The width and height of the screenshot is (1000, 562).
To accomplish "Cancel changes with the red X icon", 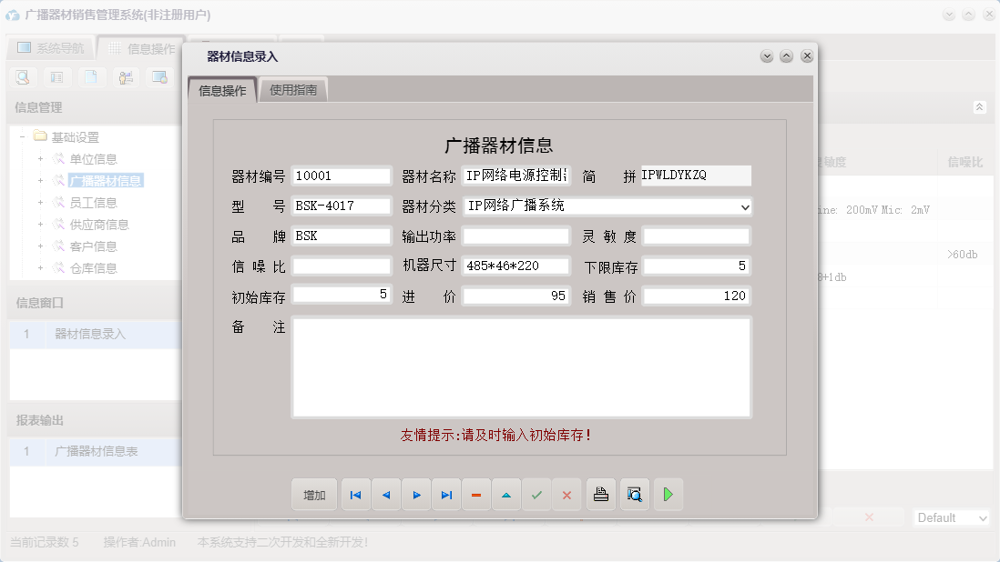I will point(566,494).
